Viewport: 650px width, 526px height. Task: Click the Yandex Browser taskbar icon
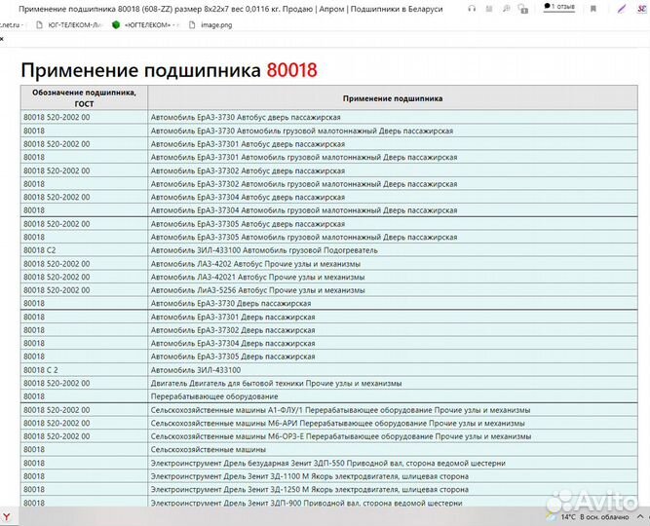tap(6, 517)
